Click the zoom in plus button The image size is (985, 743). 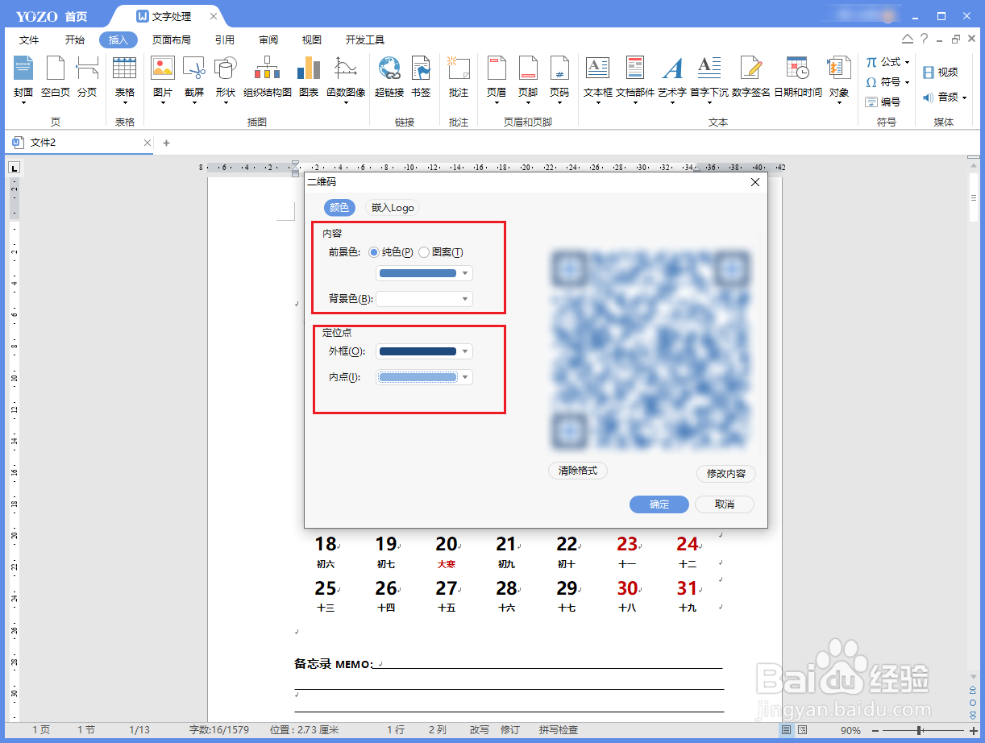[973, 730]
